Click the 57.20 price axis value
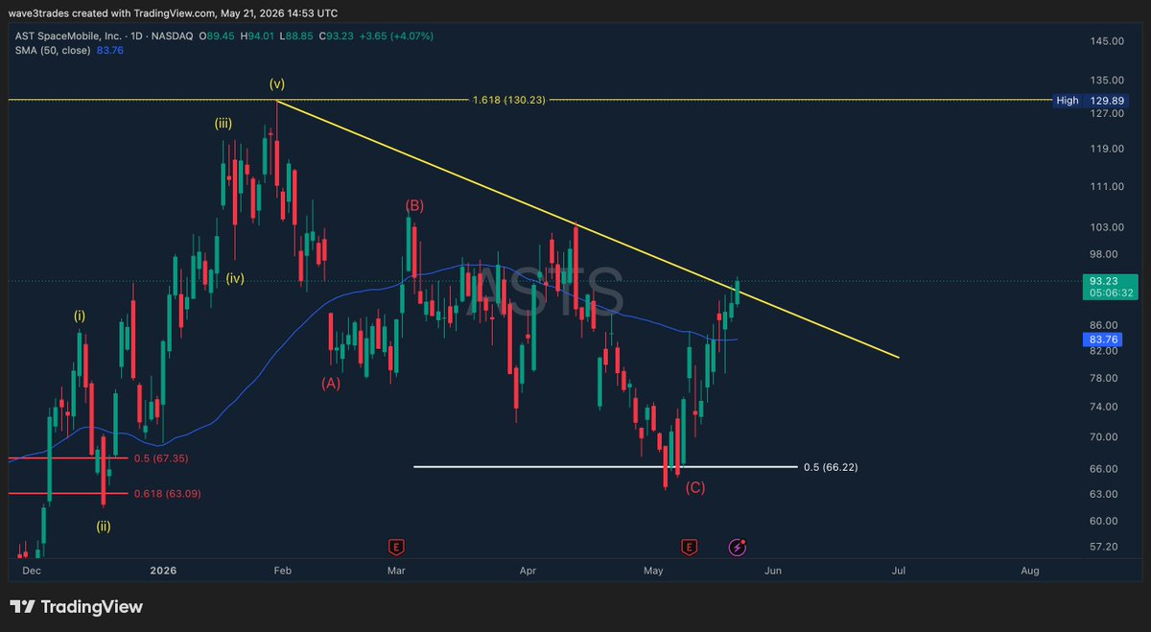Viewport: 1151px width, 632px height. pyautogui.click(x=1105, y=547)
